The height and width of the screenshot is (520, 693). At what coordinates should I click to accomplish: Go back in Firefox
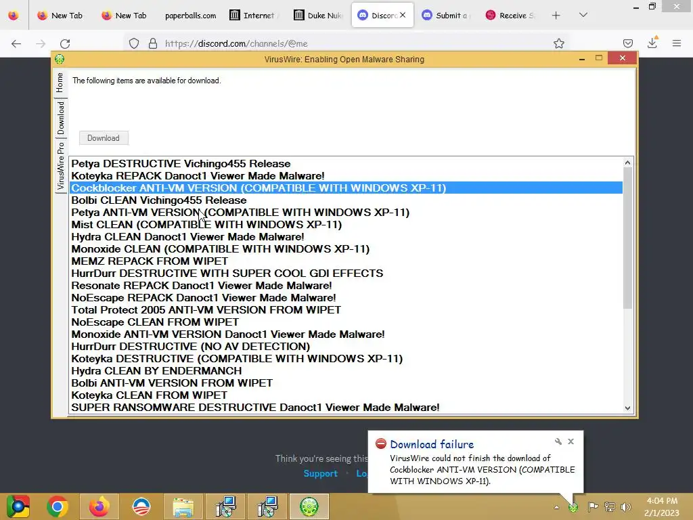coord(16,43)
